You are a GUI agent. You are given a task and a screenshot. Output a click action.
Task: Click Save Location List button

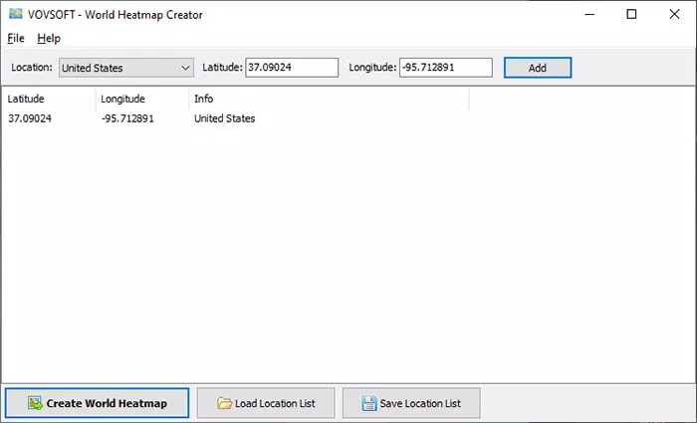pyautogui.click(x=411, y=403)
